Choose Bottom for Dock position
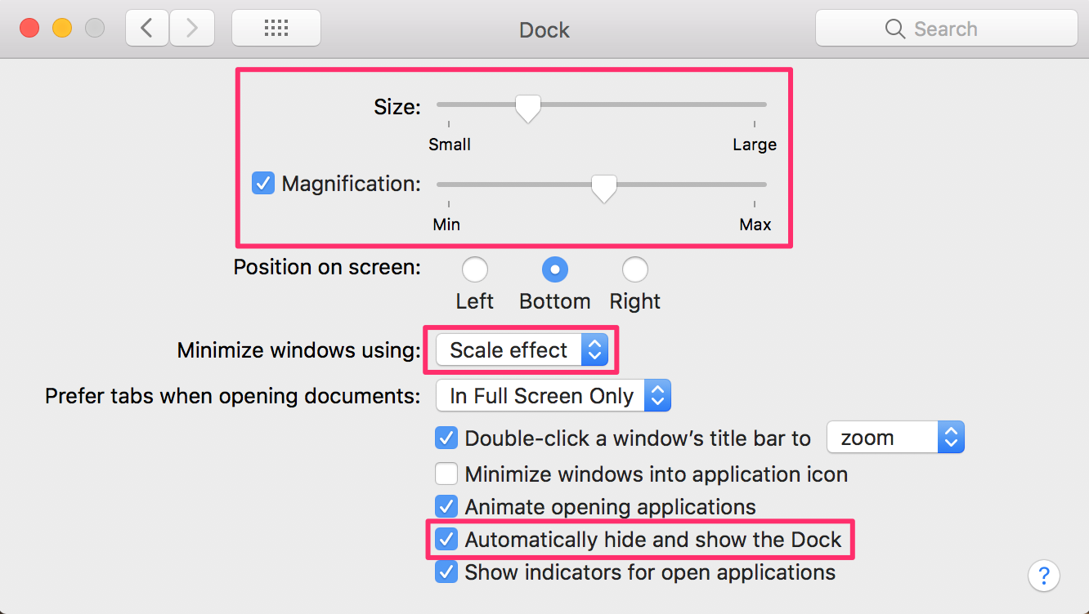The image size is (1089, 614). [554, 269]
